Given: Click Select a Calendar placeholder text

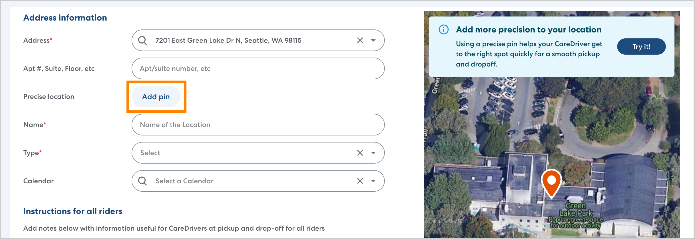Looking at the screenshot, I should tap(184, 181).
